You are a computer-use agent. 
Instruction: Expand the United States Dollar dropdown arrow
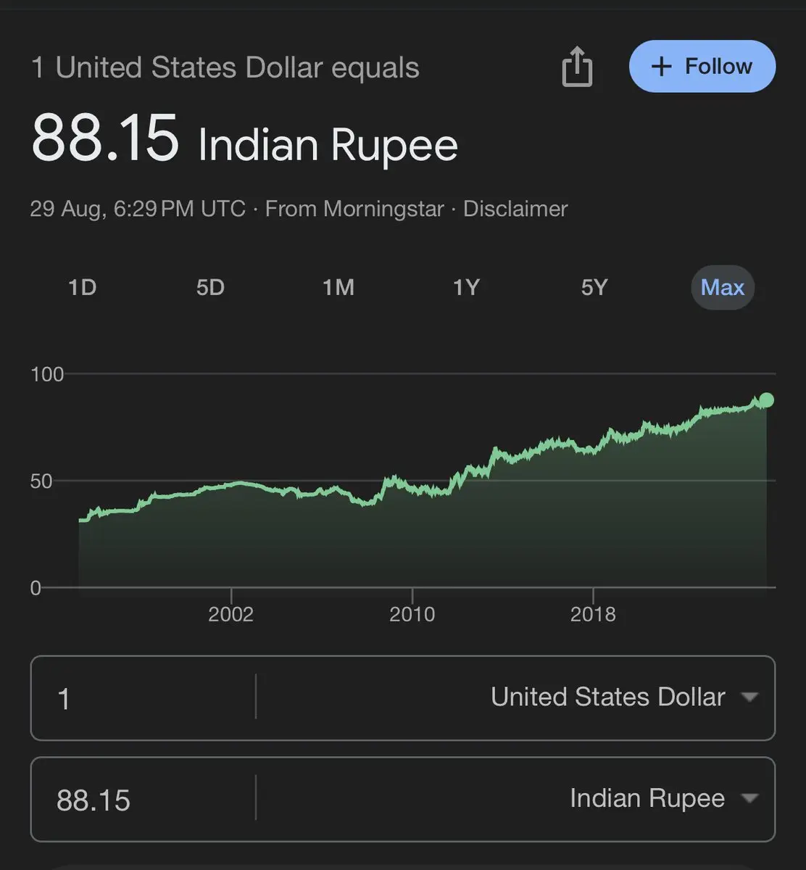coord(749,697)
